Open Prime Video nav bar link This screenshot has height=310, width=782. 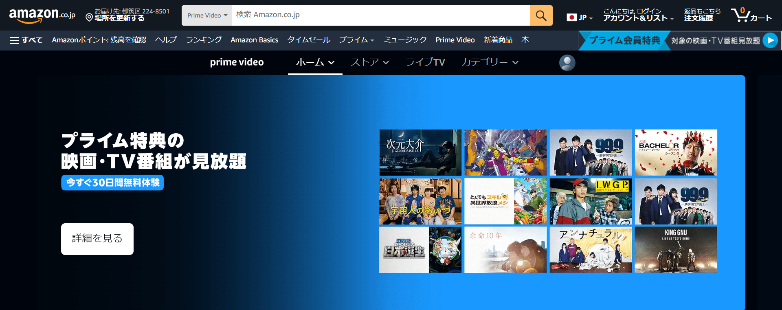tap(455, 40)
